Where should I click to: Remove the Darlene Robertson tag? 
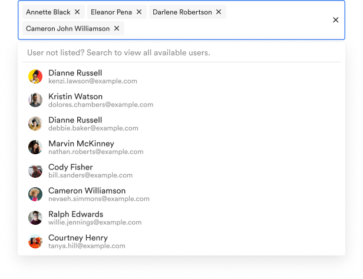[x=219, y=12]
